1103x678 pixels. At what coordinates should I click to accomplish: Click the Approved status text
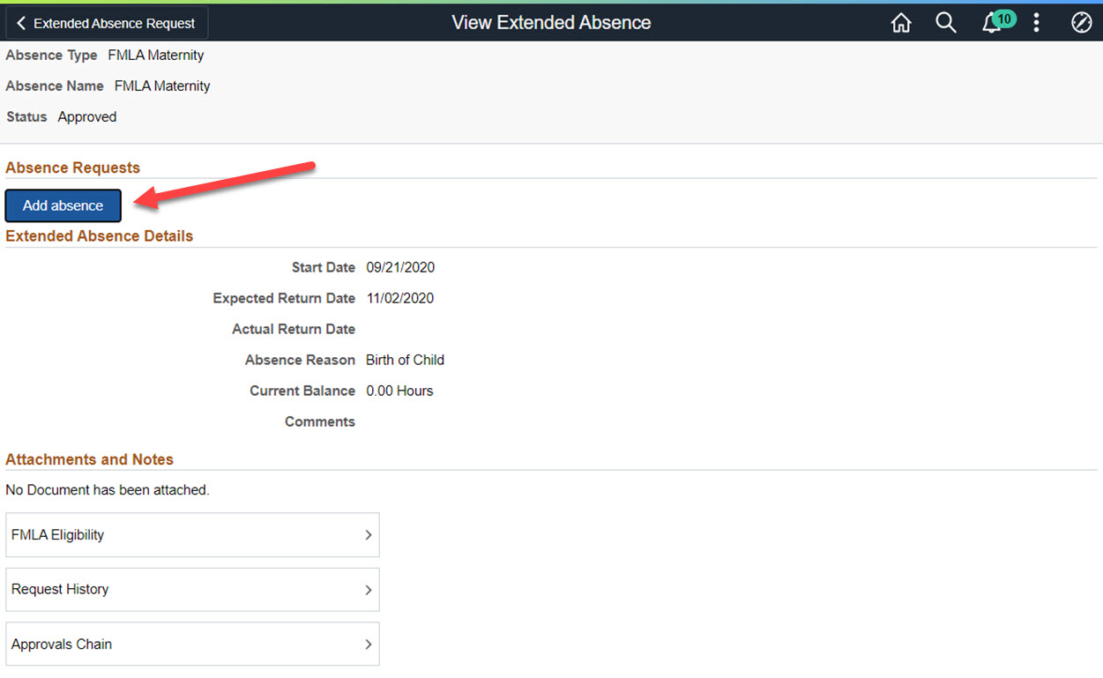click(87, 116)
